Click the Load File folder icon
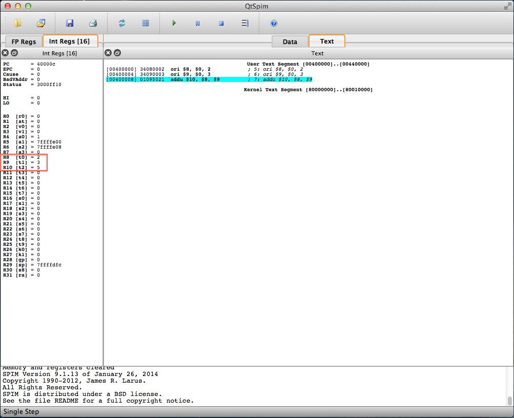514x418 pixels. 17,23
